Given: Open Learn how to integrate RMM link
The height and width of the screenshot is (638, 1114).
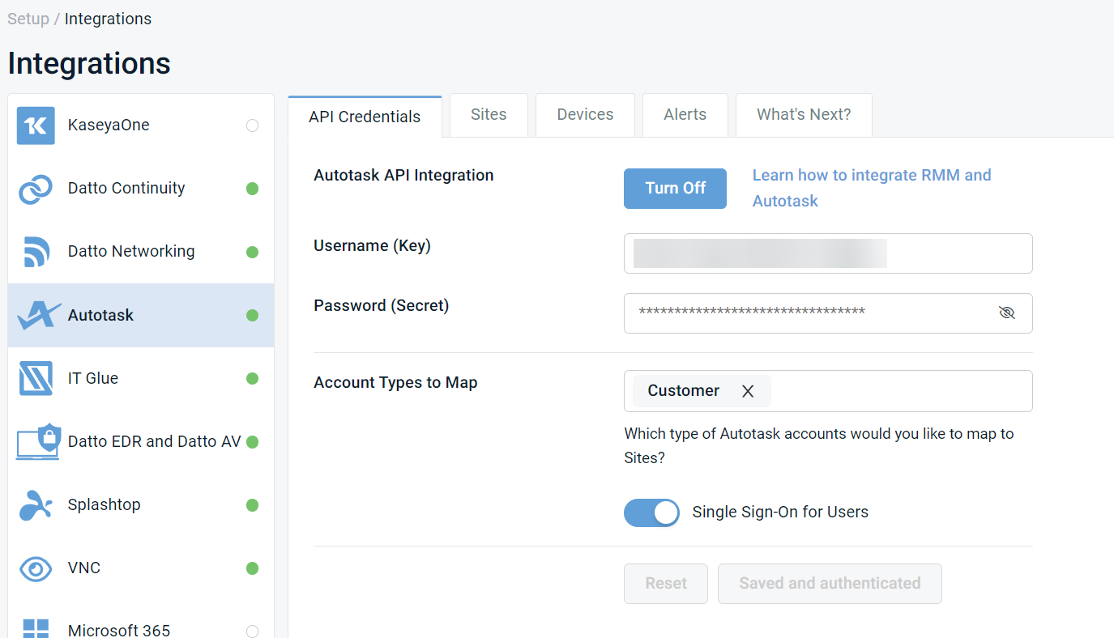Looking at the screenshot, I should click(x=872, y=188).
